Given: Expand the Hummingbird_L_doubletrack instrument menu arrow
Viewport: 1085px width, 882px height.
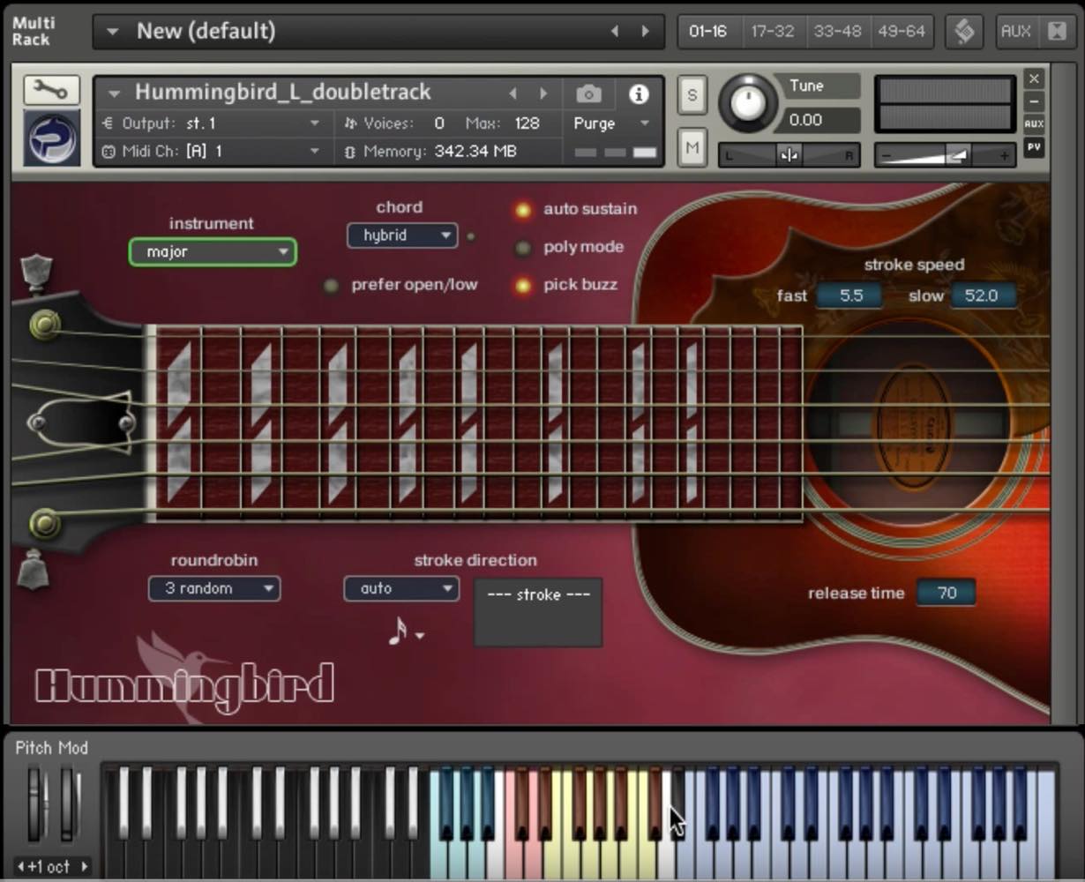Looking at the screenshot, I should pos(114,93).
